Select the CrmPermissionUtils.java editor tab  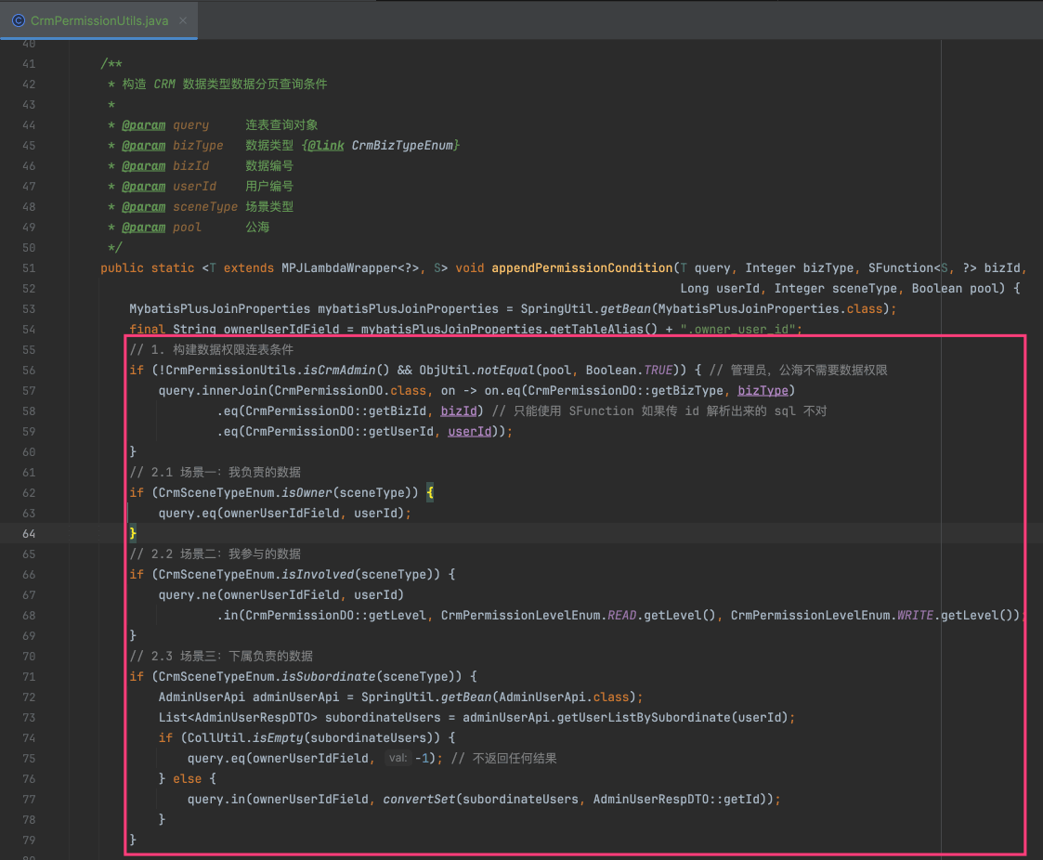(x=99, y=20)
